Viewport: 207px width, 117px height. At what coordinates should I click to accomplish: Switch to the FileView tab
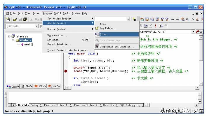(27, 86)
